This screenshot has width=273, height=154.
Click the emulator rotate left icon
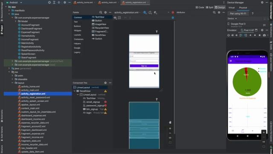pyautogui.click(x=241, y=35)
